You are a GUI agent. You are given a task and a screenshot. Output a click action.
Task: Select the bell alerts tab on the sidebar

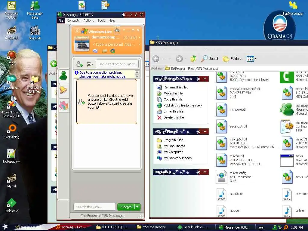coord(63,90)
